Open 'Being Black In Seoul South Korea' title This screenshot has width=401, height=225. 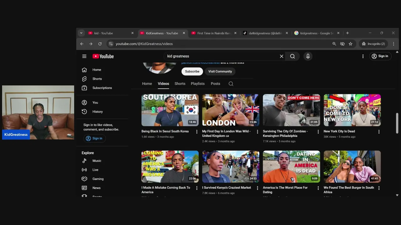click(165, 131)
